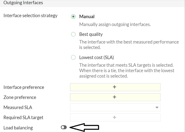Click the Zone preference label
This screenshot has width=185, height=132.
tap(20, 98)
